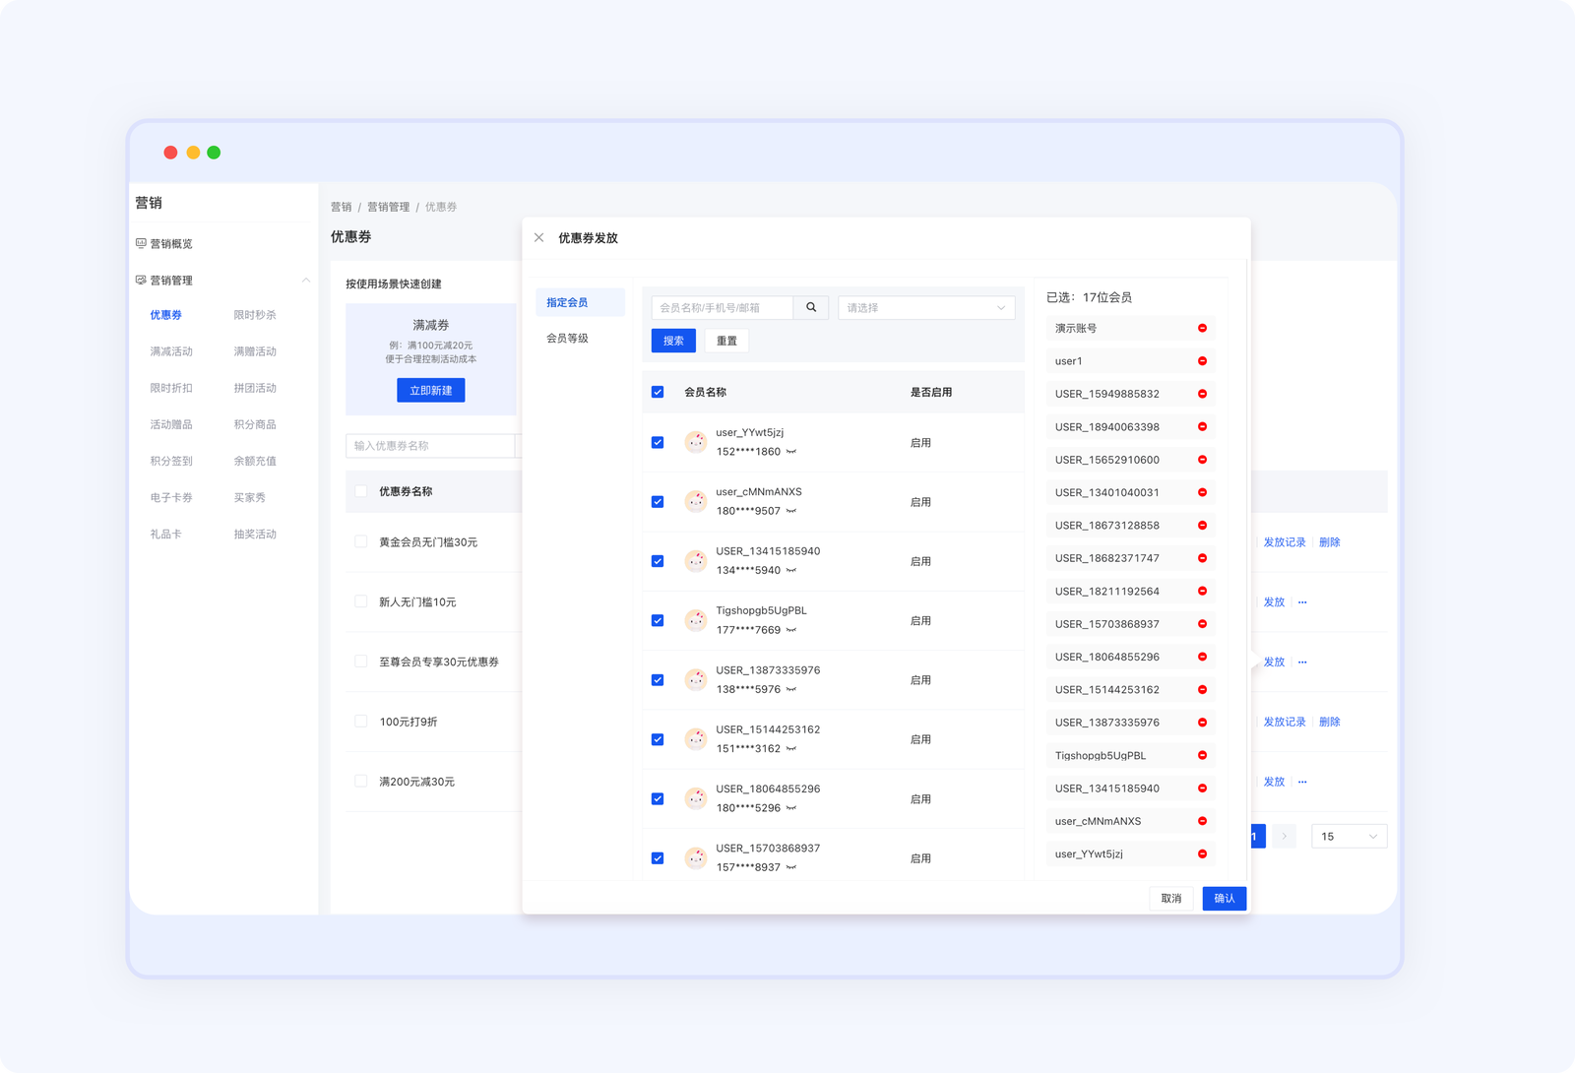Click the eye icon beside phone 152****1860
This screenshot has width=1575, height=1073.
coord(791,452)
